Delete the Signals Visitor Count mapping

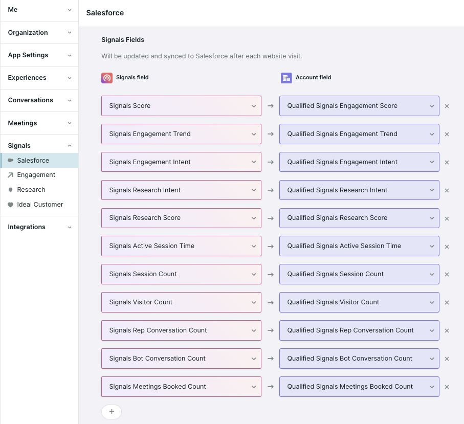(x=447, y=302)
